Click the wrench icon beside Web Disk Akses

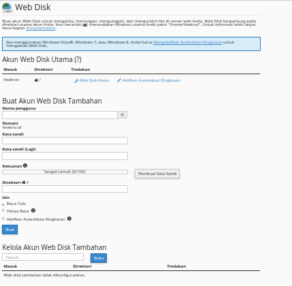(76, 80)
